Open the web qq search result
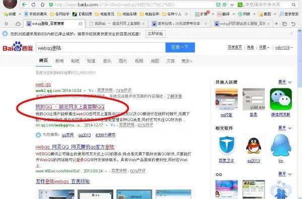This screenshot has height=199, width=302. (x=43, y=84)
